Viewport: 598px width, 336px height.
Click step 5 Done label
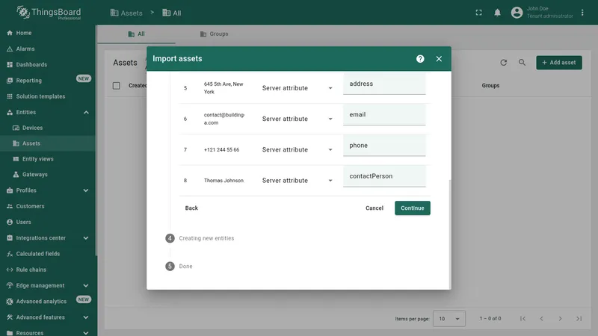click(185, 267)
